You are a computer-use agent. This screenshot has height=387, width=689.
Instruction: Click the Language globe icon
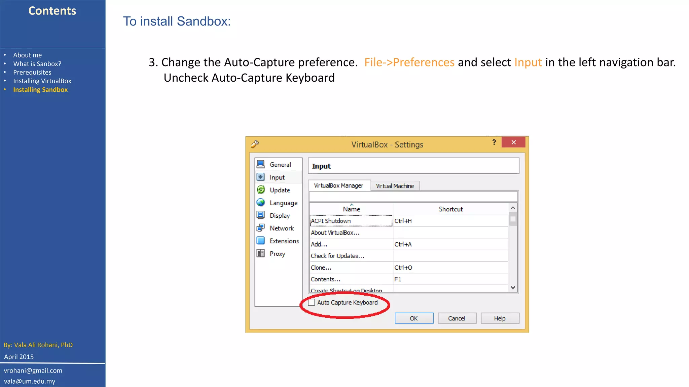[261, 203]
